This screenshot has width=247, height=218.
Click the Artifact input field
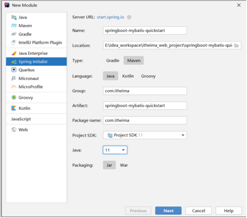tap(145, 106)
